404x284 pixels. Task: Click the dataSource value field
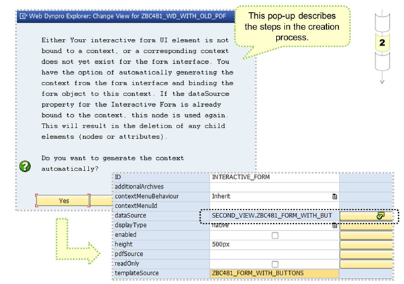click(x=268, y=216)
